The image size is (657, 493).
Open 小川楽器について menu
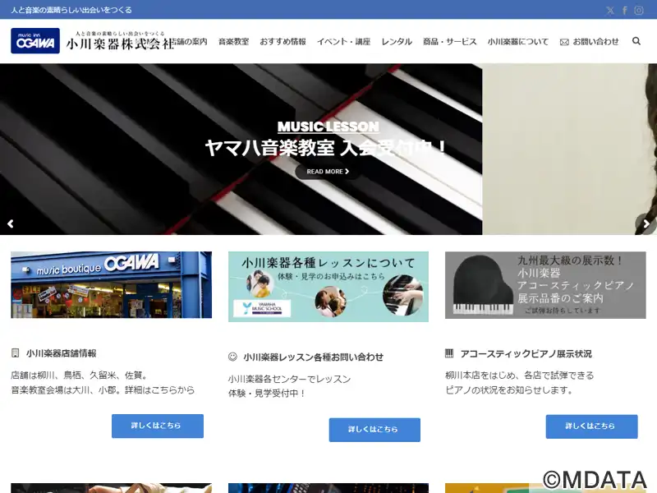pos(518,42)
